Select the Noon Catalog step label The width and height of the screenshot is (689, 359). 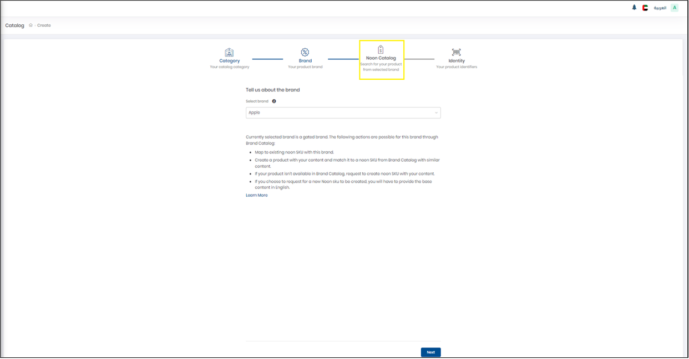(x=381, y=58)
